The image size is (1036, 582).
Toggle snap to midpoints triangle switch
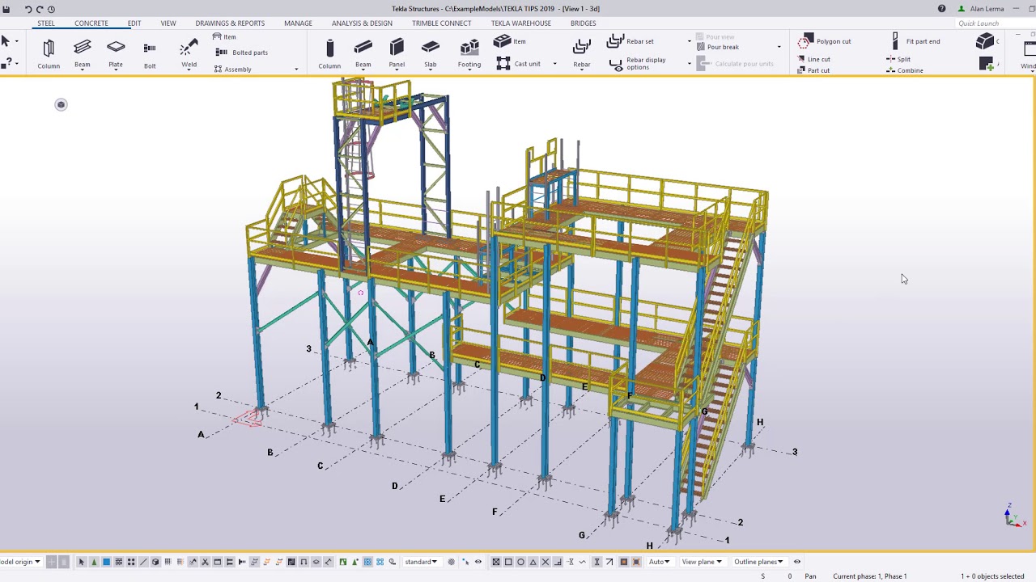(533, 562)
